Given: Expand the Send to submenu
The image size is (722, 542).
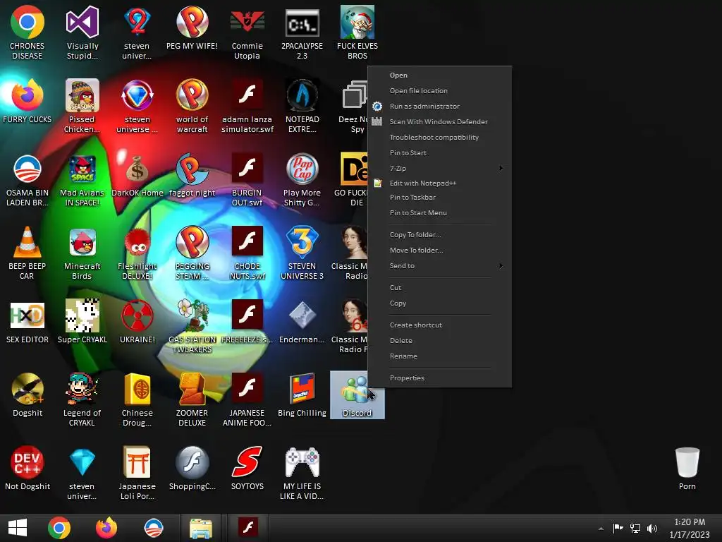Looking at the screenshot, I should 440,266.
